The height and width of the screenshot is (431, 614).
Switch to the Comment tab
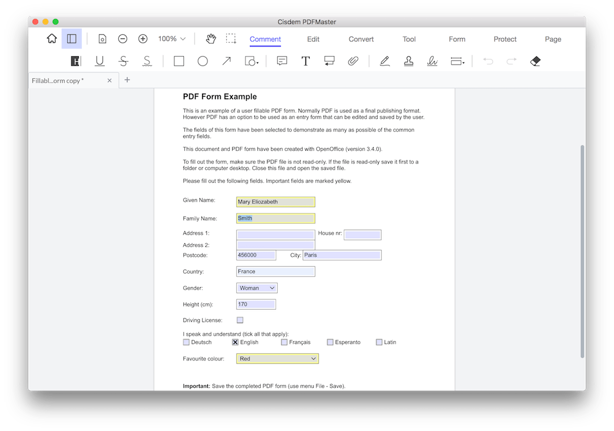pyautogui.click(x=265, y=39)
